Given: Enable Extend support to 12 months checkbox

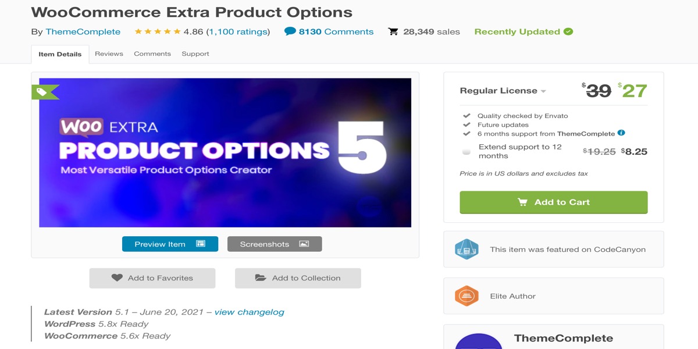Looking at the screenshot, I should click(466, 151).
